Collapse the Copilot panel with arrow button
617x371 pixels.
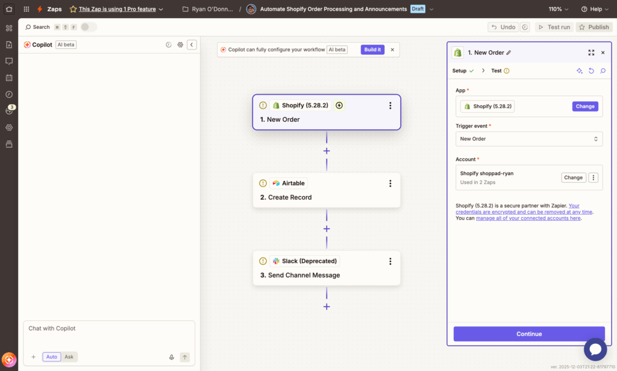(x=192, y=45)
